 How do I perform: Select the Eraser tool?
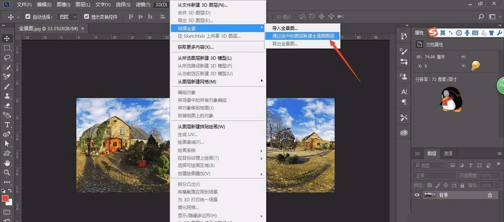pos(7,105)
